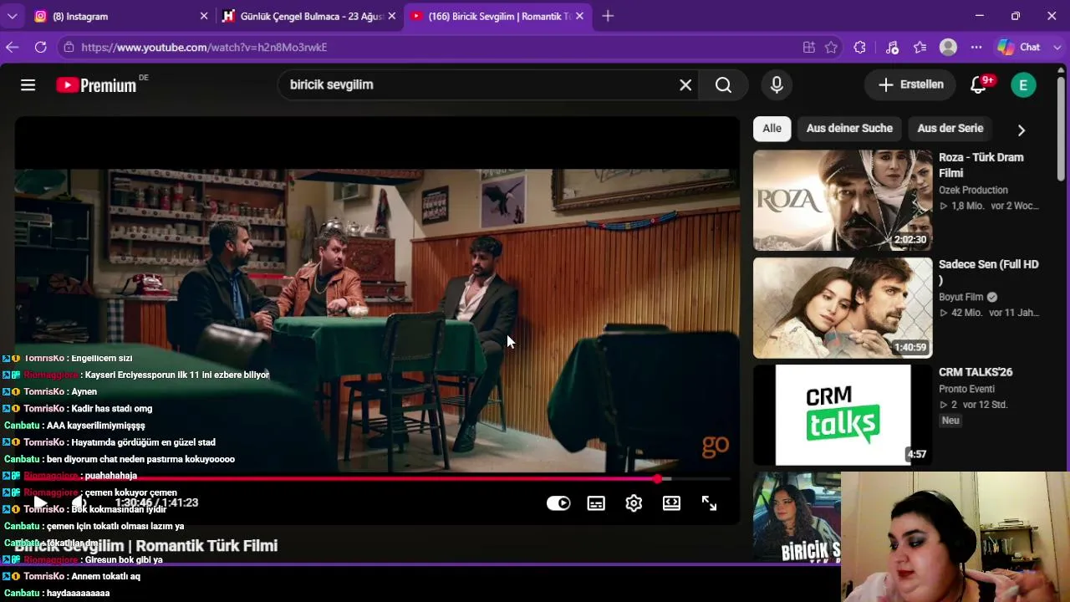Open the "CRM TALKS'26" title link

coord(976,372)
